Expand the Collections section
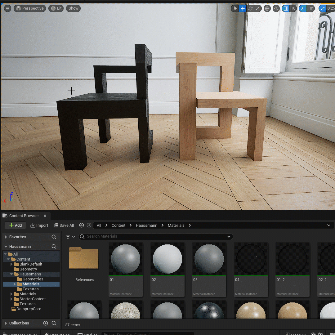This screenshot has width=335, height=335. click(x=6, y=323)
